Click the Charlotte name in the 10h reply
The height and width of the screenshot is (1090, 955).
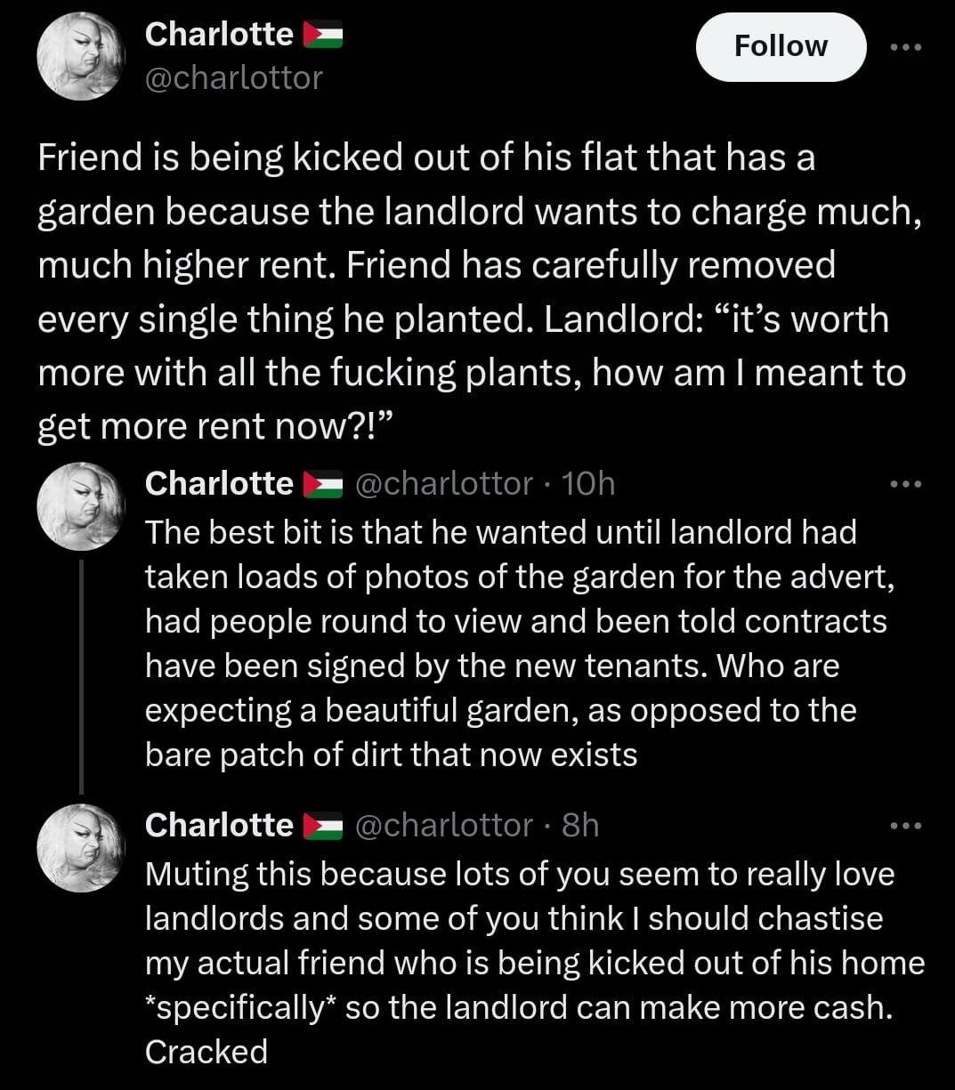pos(218,483)
